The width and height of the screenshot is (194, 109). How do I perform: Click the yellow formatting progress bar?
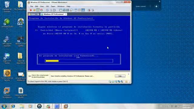tap(52, 61)
